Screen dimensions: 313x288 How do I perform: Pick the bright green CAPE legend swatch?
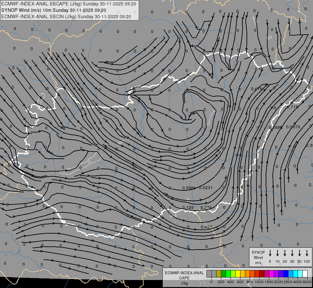coord(228,274)
